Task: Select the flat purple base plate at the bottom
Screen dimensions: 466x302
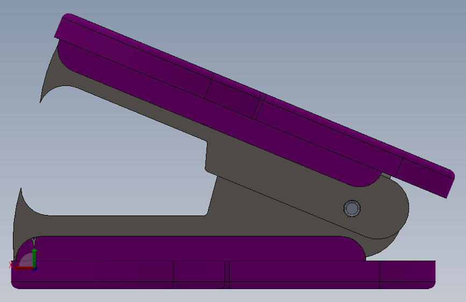Action: pos(223,275)
